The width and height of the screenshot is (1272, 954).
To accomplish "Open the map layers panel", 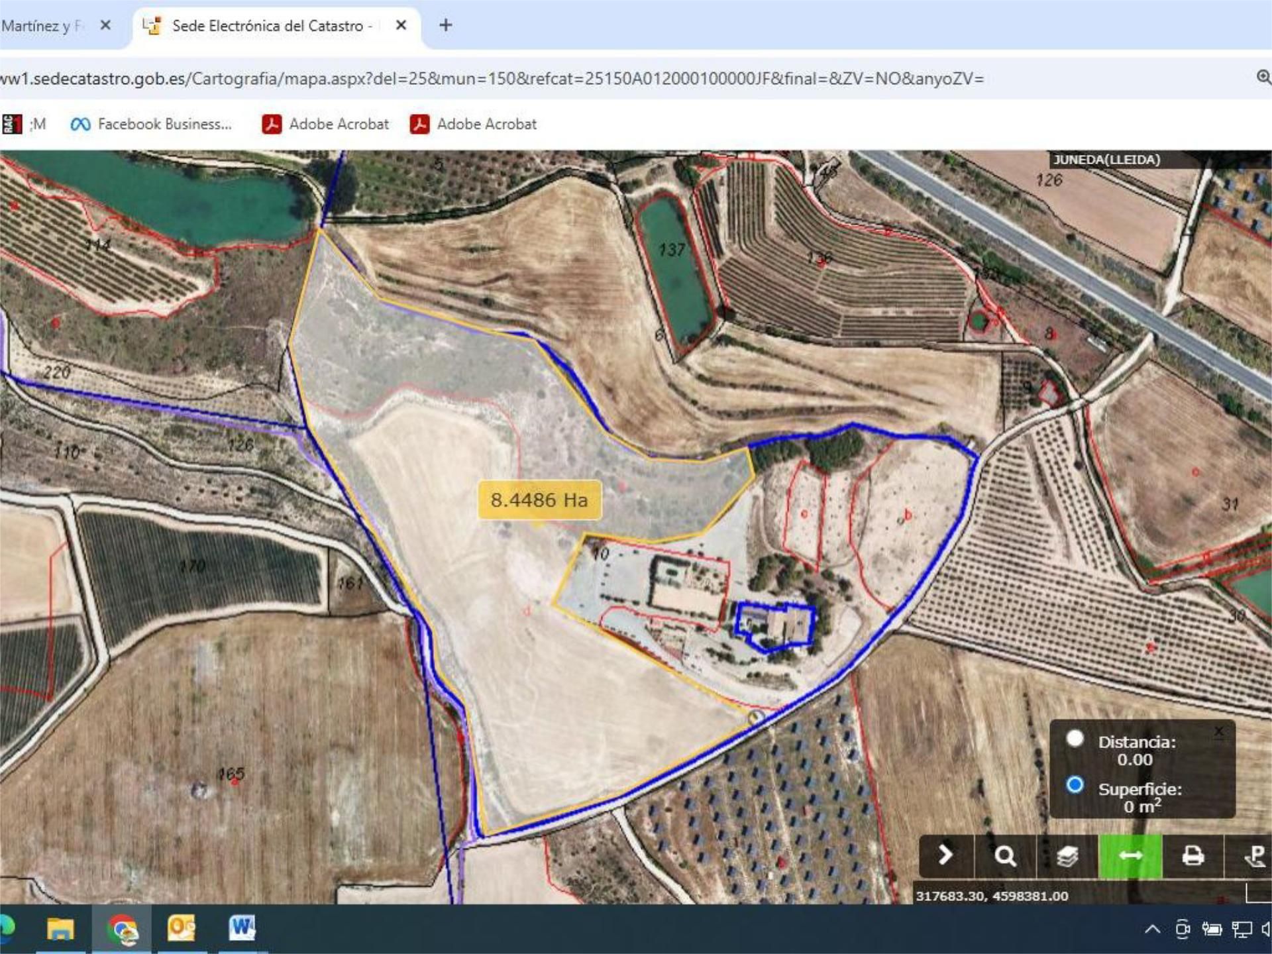I will click(x=1067, y=856).
